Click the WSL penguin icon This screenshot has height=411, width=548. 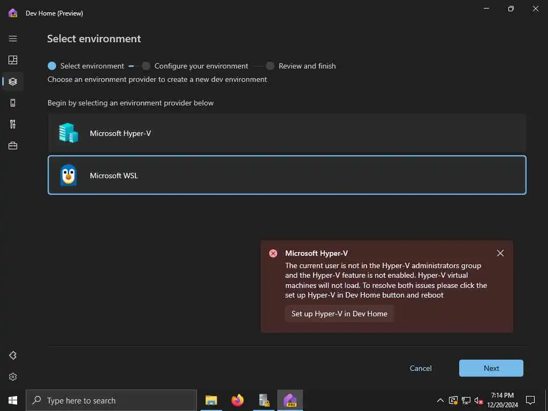pos(68,175)
